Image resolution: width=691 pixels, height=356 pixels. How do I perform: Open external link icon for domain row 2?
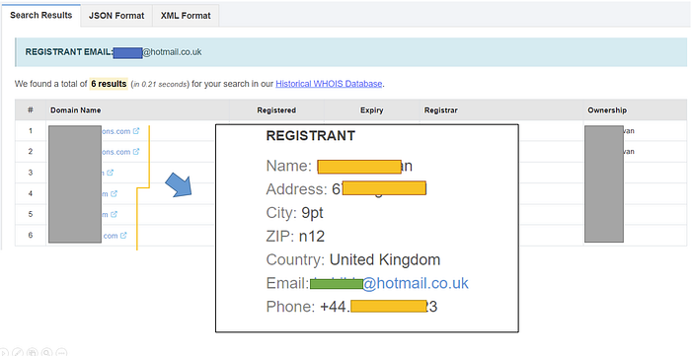pyautogui.click(x=136, y=152)
